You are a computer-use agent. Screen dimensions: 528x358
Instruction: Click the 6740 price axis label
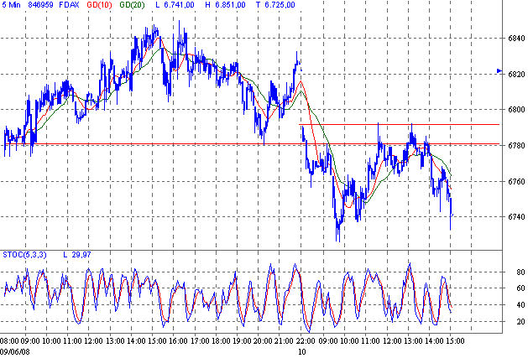(516, 217)
